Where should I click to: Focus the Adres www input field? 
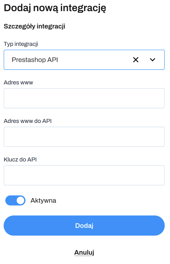84,98
